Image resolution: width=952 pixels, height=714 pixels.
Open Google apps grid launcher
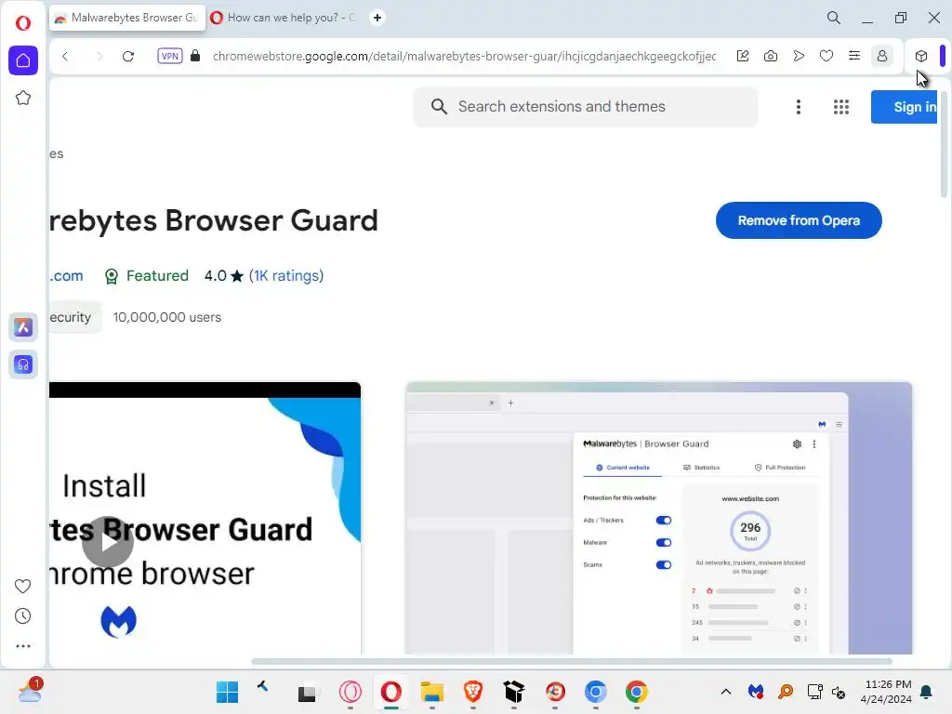[840, 107]
